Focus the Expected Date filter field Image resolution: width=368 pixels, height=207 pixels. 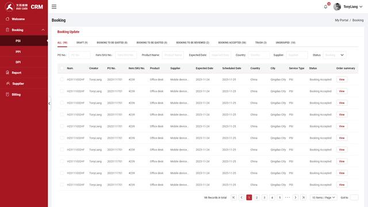(220, 55)
